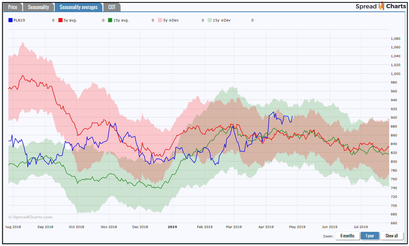The image size is (409, 246).
Task: Click the pink 5y ±Dev legend swatch
Action: [x=160, y=20]
